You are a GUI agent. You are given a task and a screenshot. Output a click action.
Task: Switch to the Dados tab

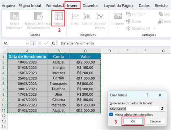(x=144, y=5)
